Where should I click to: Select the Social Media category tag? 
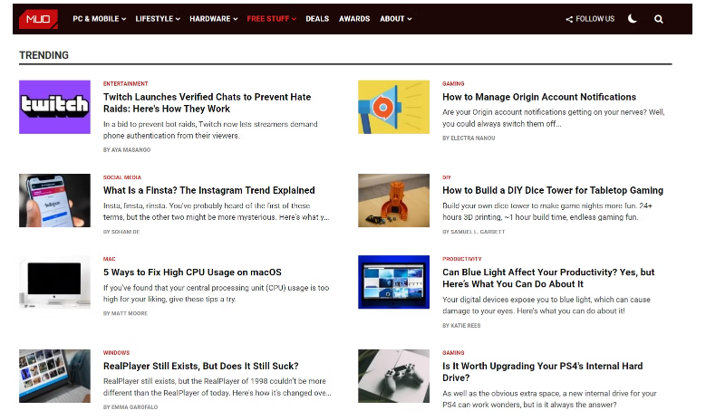pyautogui.click(x=122, y=177)
